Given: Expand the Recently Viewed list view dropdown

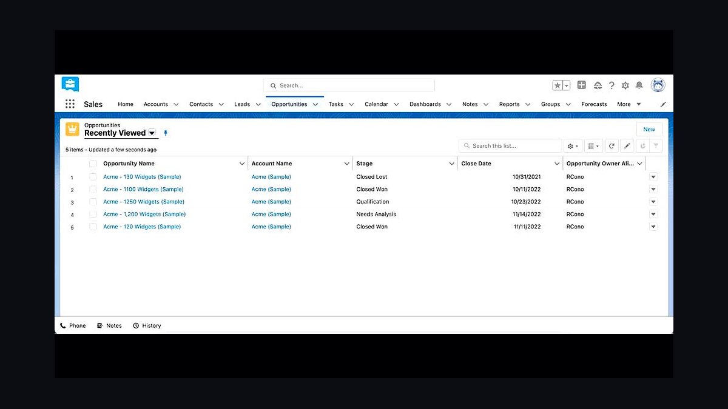Looking at the screenshot, I should click(x=152, y=133).
